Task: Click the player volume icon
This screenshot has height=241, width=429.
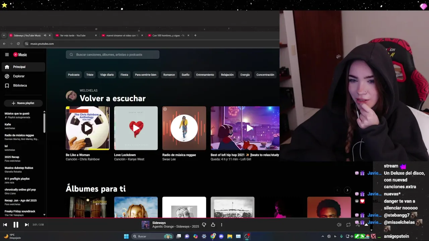Action: 339,225
